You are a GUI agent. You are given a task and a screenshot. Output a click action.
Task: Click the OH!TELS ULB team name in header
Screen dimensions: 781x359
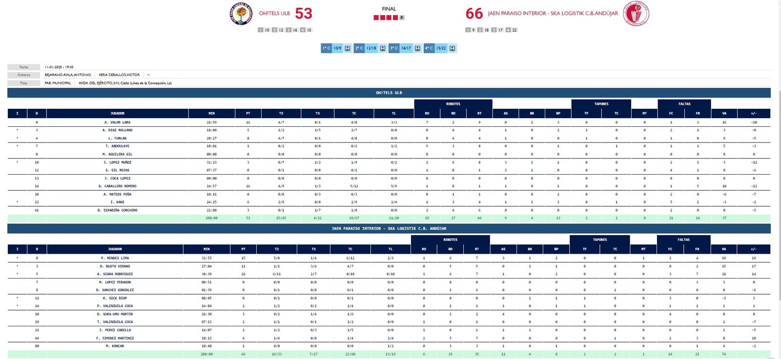click(x=274, y=14)
